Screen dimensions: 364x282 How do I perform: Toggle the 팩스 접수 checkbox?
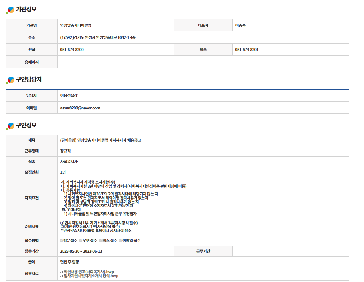(x=101, y=241)
